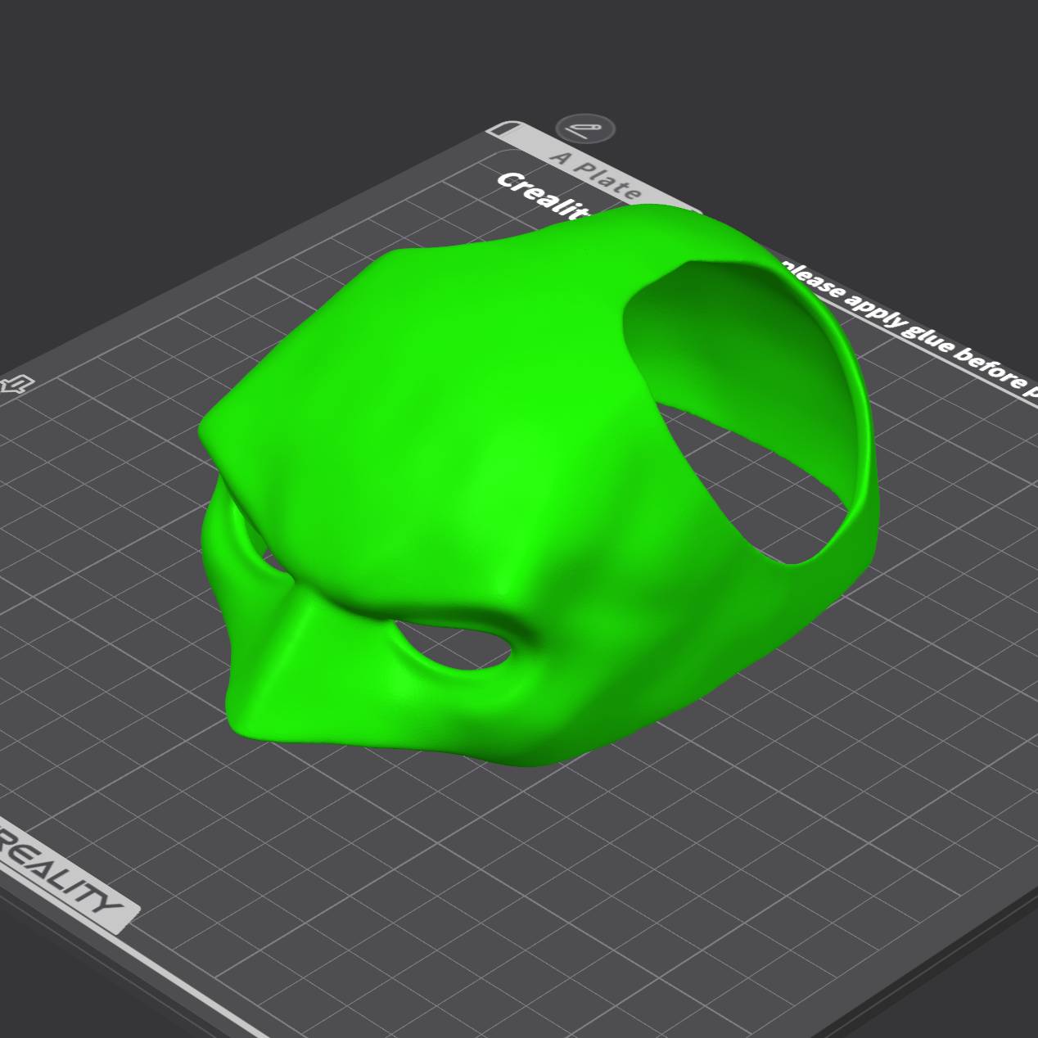Click the arrow icon on the plate's left edge
This screenshot has height=1038, width=1038.
coord(16,384)
